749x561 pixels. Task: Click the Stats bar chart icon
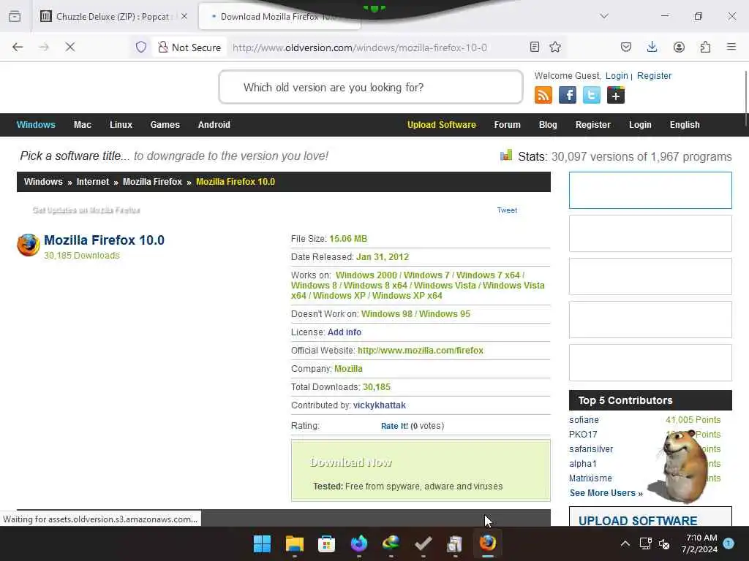coord(506,155)
